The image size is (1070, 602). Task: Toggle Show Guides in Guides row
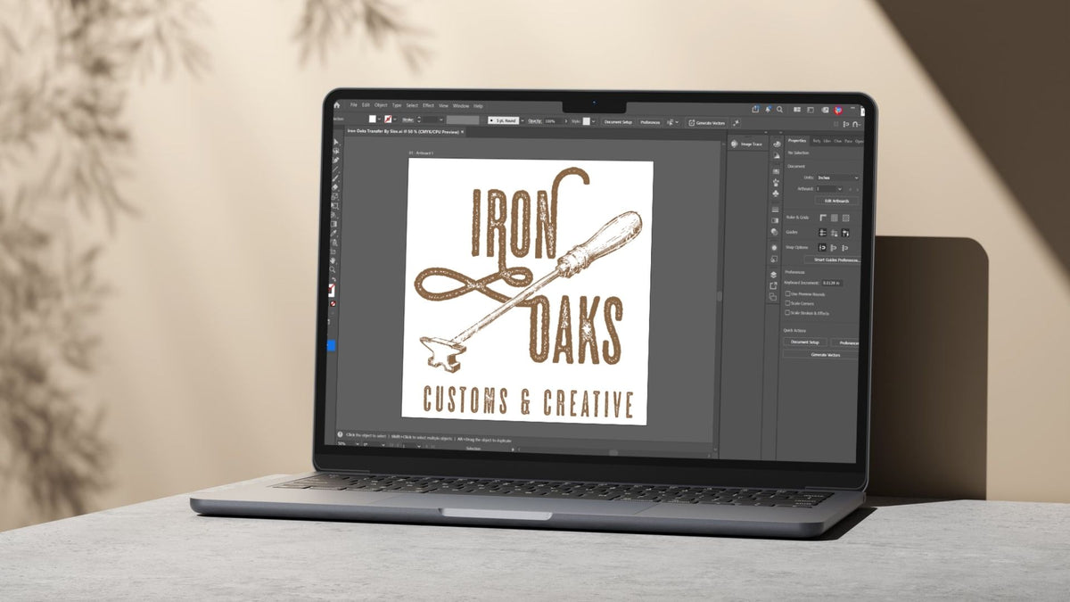823,233
